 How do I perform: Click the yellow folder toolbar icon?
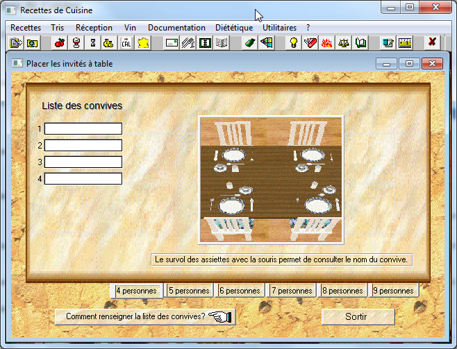[32, 43]
